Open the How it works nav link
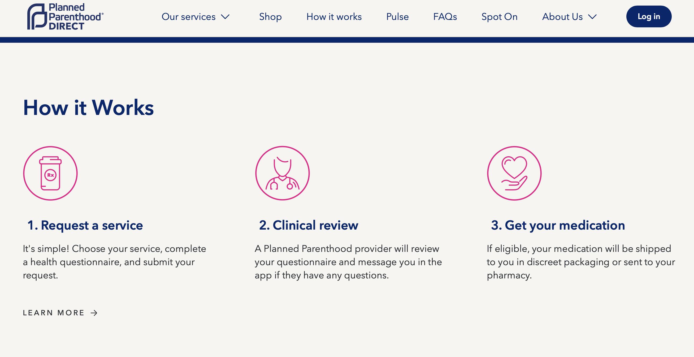694x357 pixels. (334, 17)
